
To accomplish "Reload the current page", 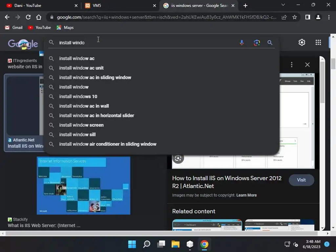I will (28, 17).
